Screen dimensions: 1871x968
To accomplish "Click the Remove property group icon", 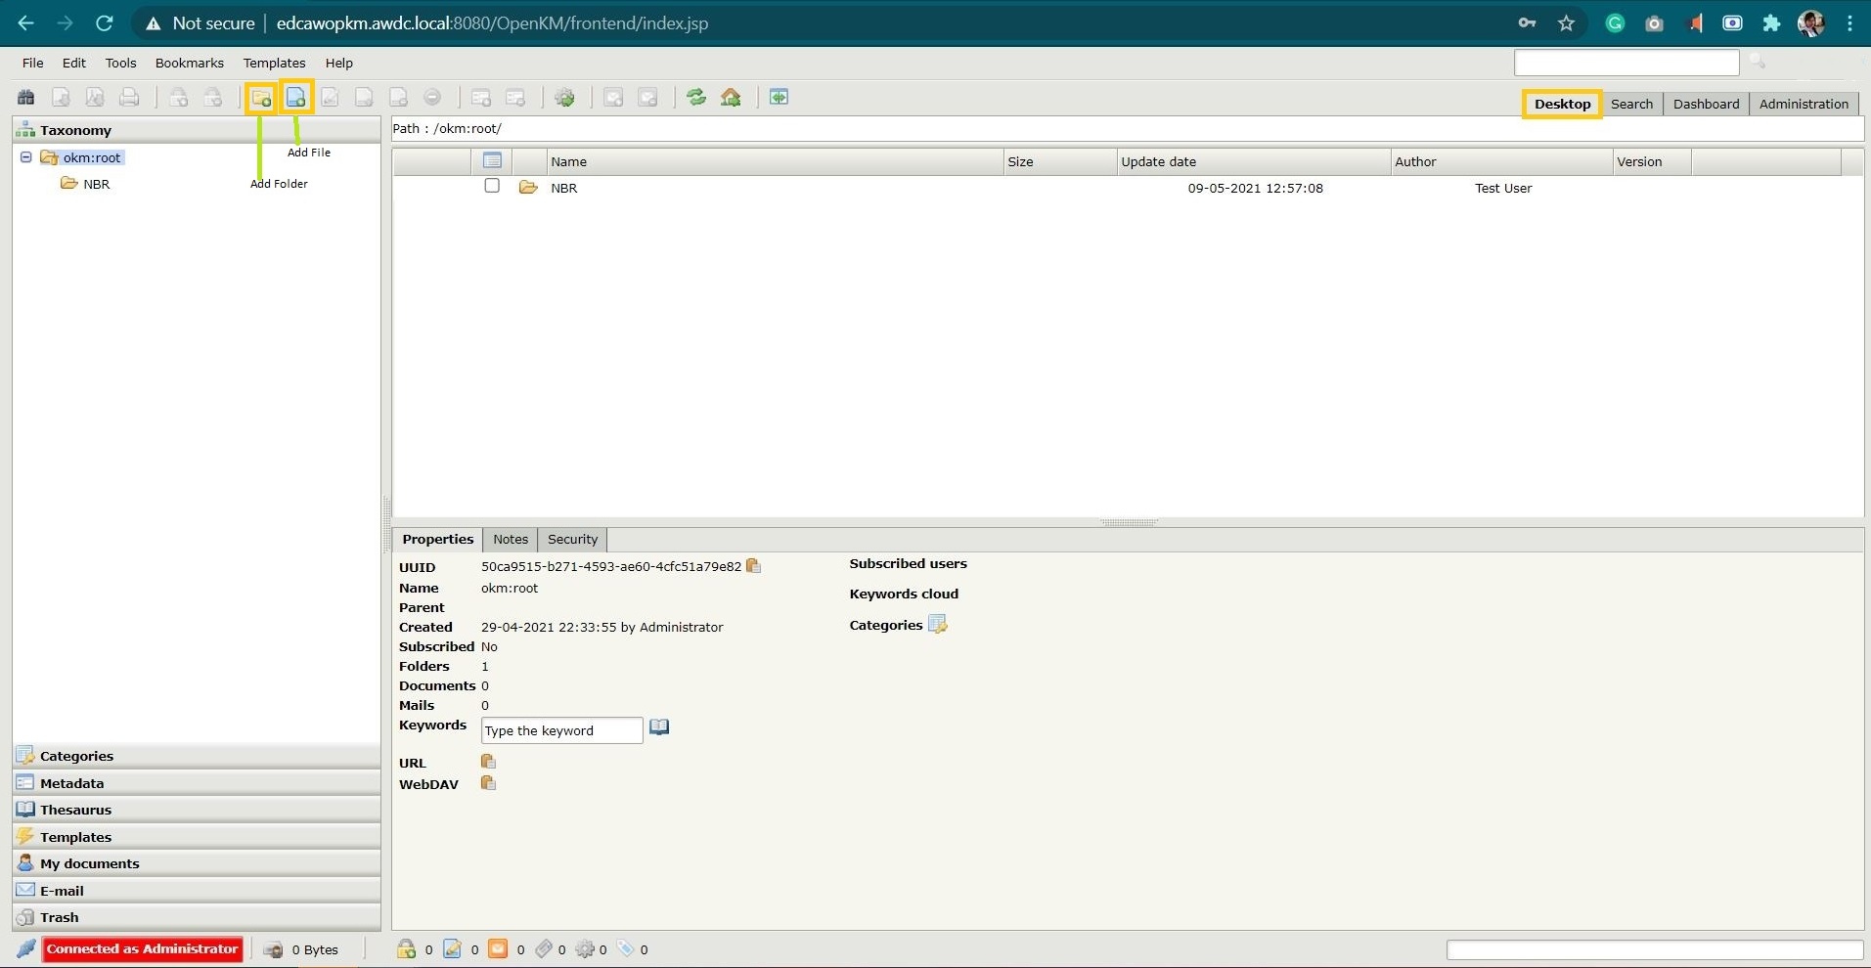I will 515,97.
